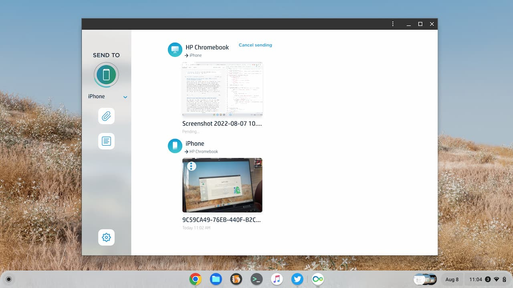
Task: Click the infinity loop app on the shelf
Action: [318, 279]
